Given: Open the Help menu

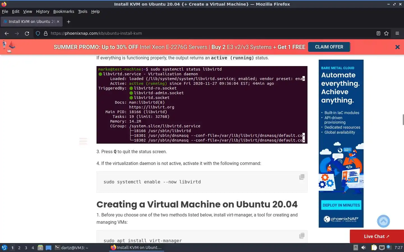Looking at the screenshot, I should click(95, 11).
